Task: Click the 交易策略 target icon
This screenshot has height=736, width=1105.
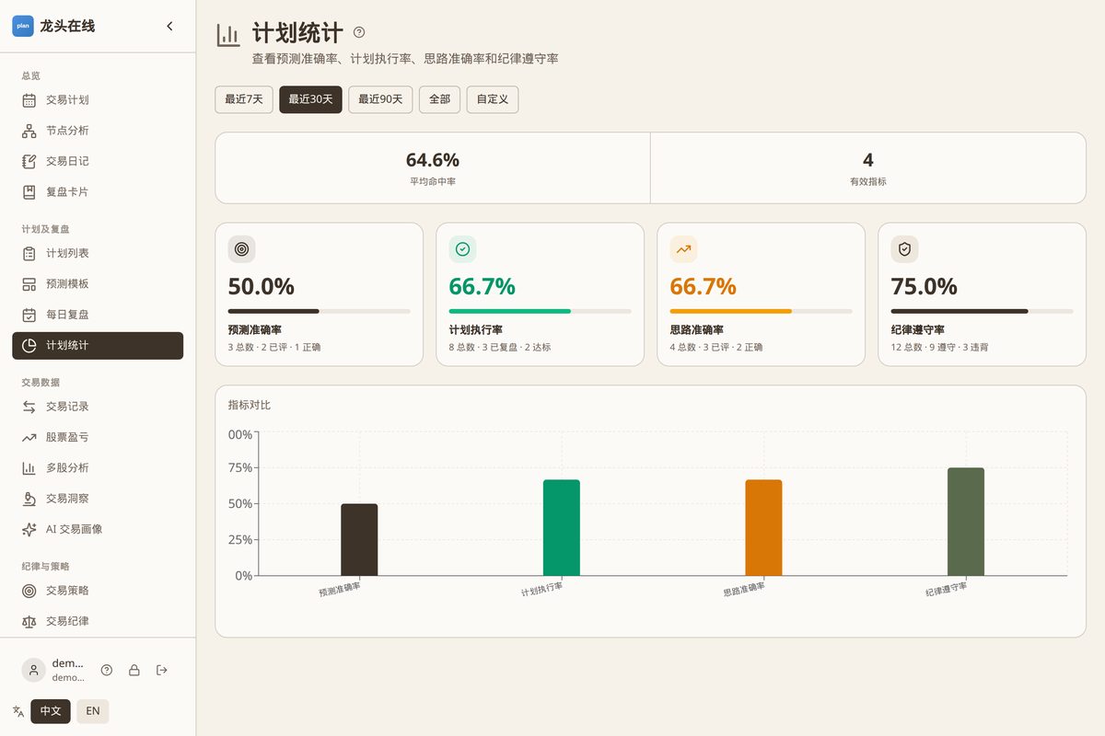Action: point(29,591)
